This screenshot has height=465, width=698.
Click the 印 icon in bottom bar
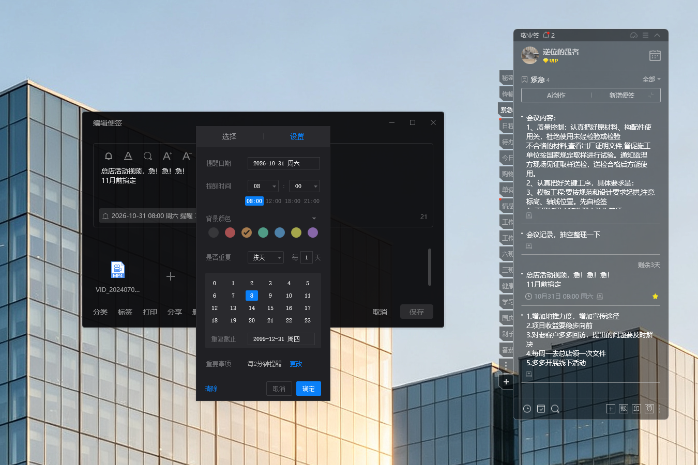tap(636, 409)
